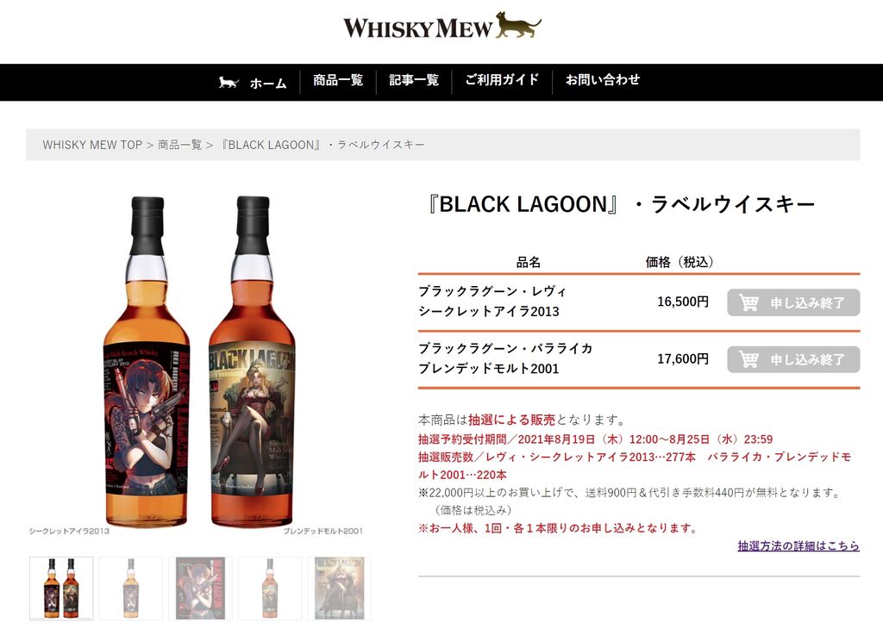This screenshot has width=883, height=635.
Task: Select the fourth thumbnail showing single bottle
Action: click(x=270, y=588)
